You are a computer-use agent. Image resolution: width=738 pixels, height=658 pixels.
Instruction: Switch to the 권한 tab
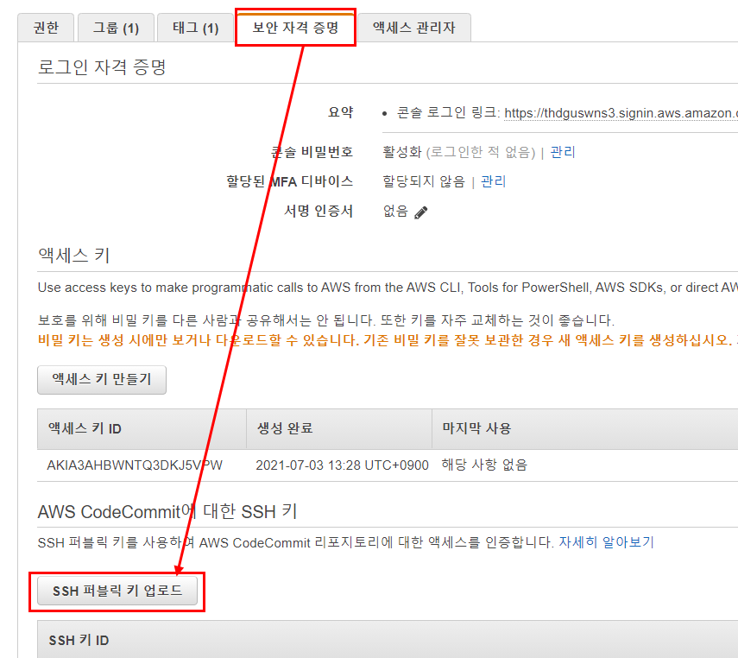click(46, 28)
